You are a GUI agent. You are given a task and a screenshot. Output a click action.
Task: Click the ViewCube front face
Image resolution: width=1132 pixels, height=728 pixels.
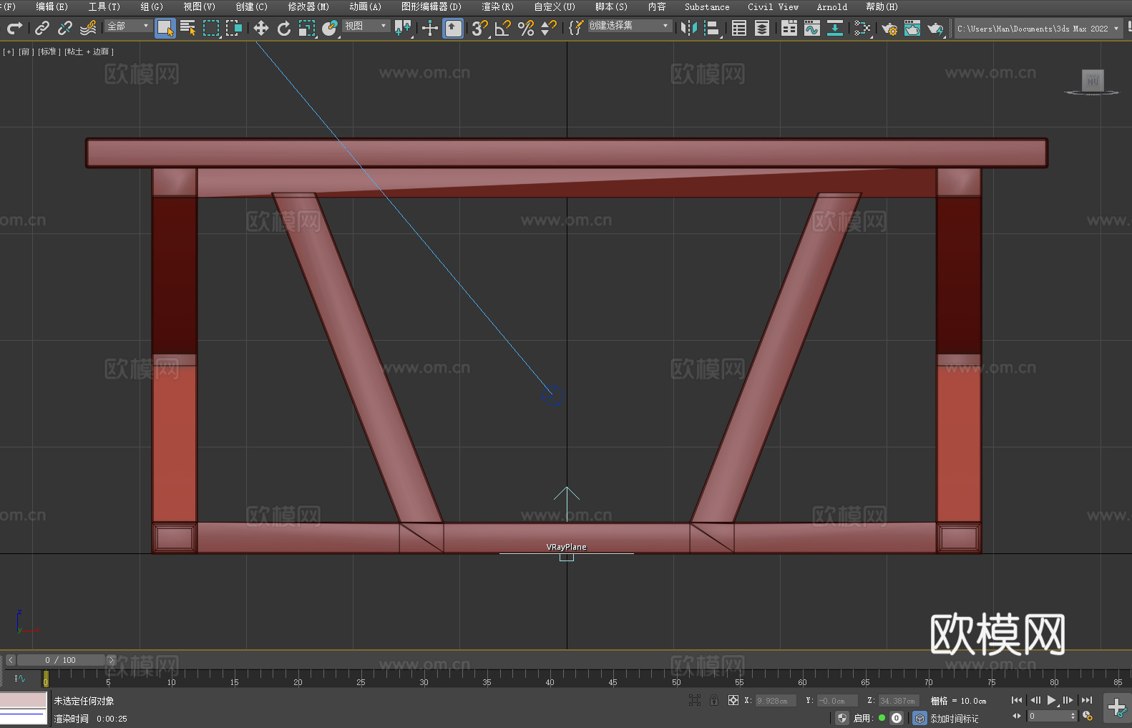pyautogui.click(x=1093, y=80)
